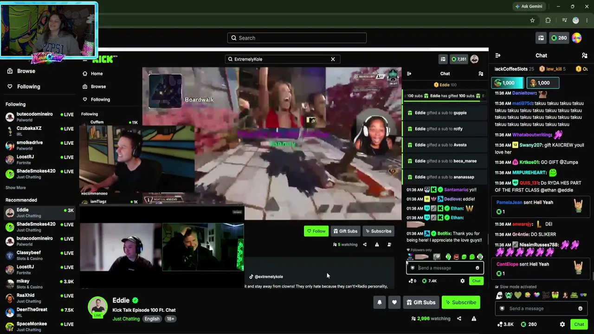Toggle the heart favorite button for Eddie

click(394, 302)
